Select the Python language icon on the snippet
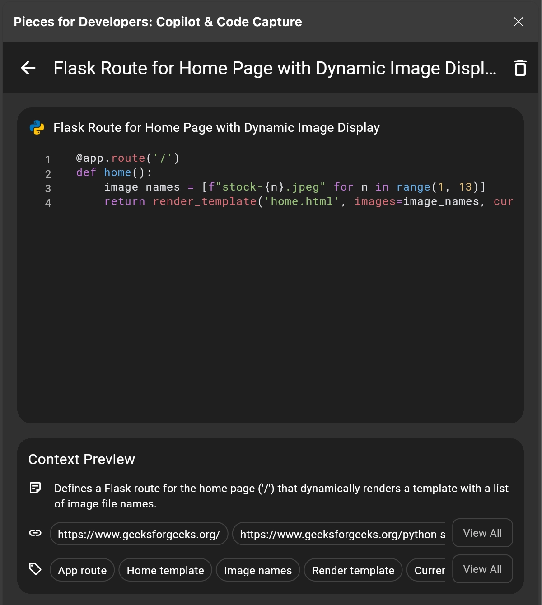Viewport: 542px width, 605px height. click(x=36, y=127)
